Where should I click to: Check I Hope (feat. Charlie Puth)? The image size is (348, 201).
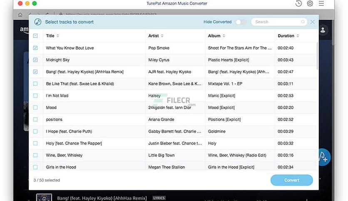point(35,131)
